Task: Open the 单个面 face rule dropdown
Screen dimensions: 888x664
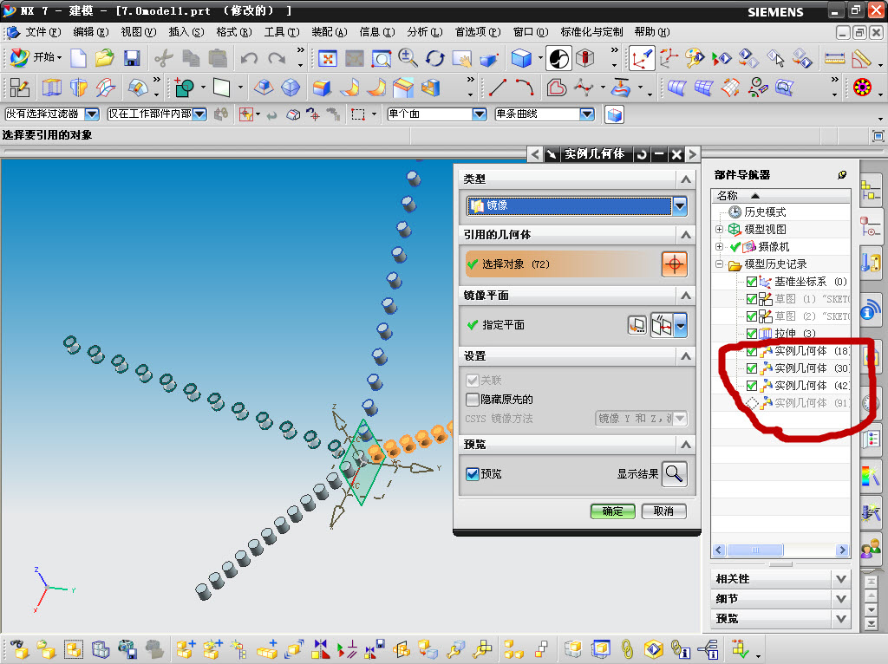Action: pos(480,114)
